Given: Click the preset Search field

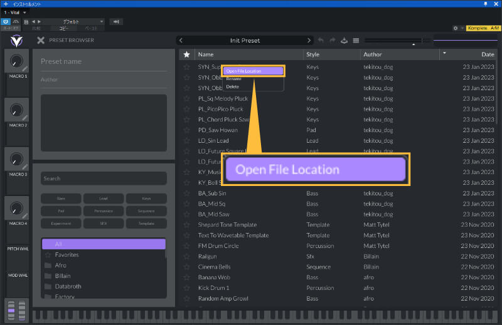Looking at the screenshot, I should click(x=104, y=178).
